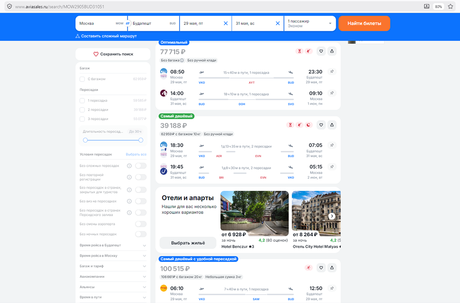Pin the 08:50 Moscow departure flight

click(x=332, y=72)
